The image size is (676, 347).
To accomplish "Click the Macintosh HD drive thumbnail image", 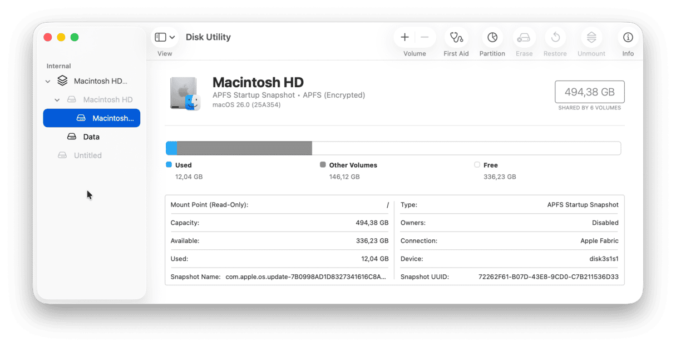I will tap(185, 93).
